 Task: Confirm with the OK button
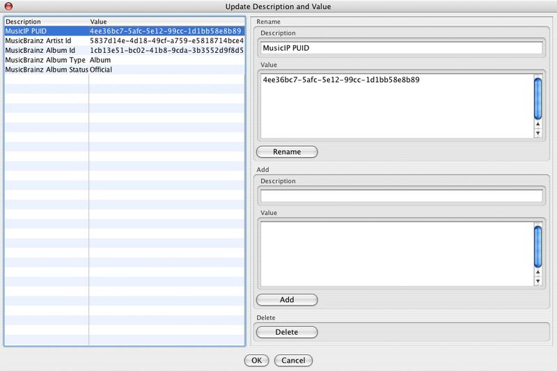tap(256, 361)
